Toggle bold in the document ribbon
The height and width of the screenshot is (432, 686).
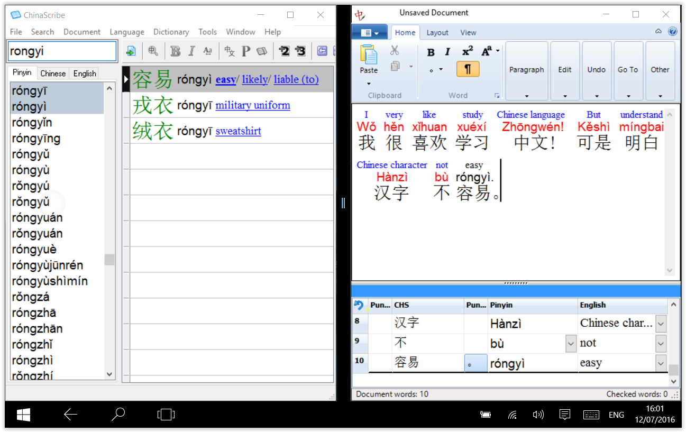431,52
